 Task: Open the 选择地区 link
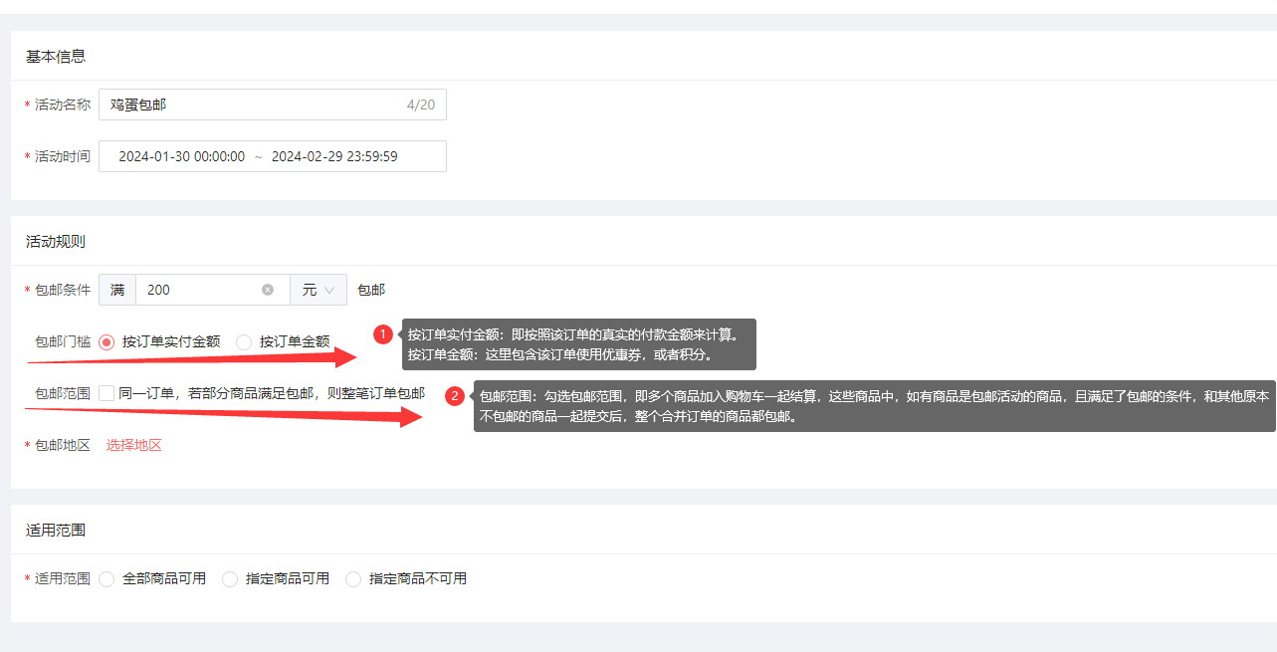(134, 445)
